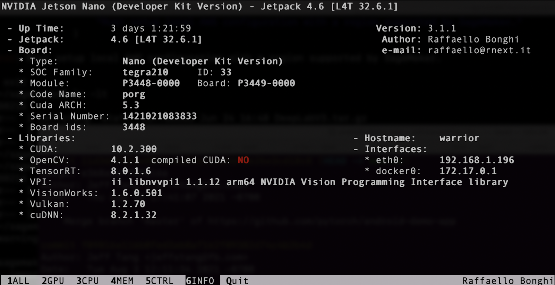Open the 2GPU page
Viewport: 555px width, 285px height.
click(53, 280)
